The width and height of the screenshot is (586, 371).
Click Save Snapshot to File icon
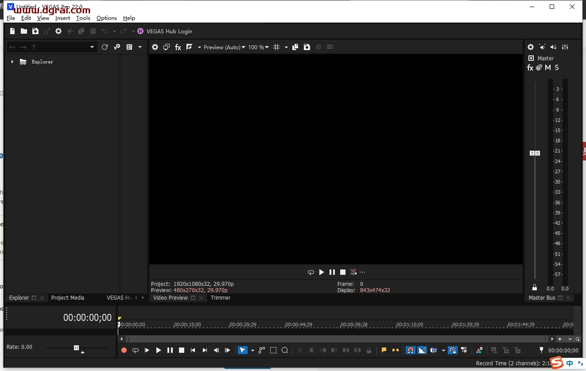(x=307, y=47)
